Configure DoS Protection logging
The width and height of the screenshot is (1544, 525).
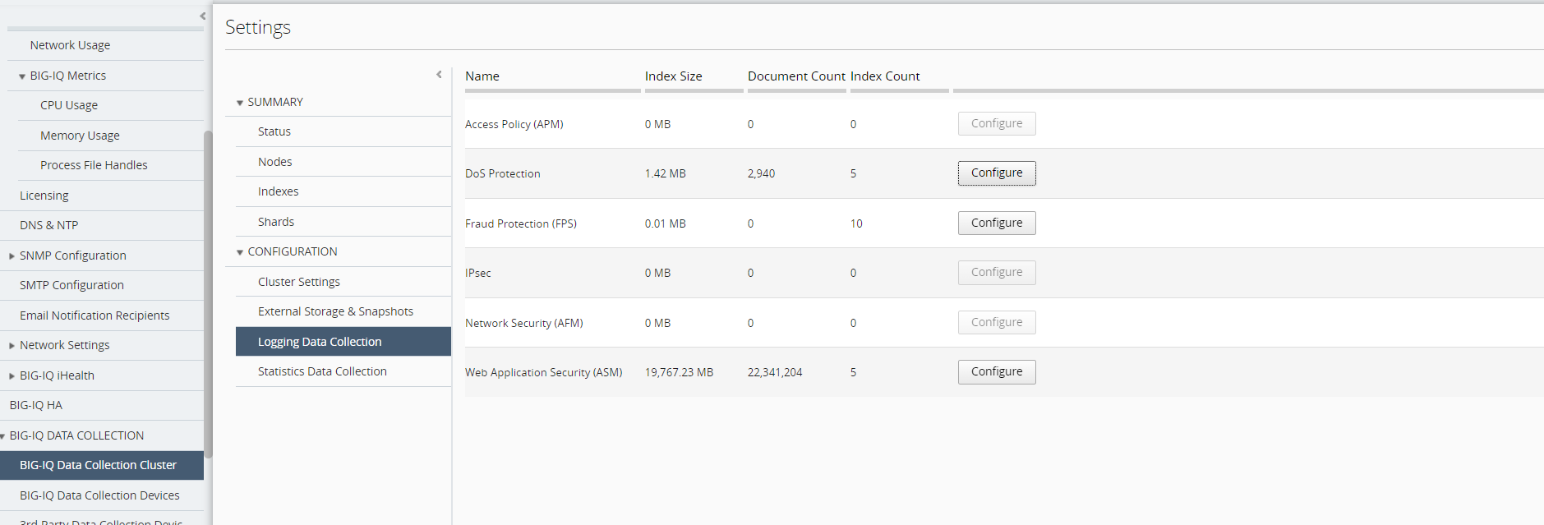tap(996, 173)
